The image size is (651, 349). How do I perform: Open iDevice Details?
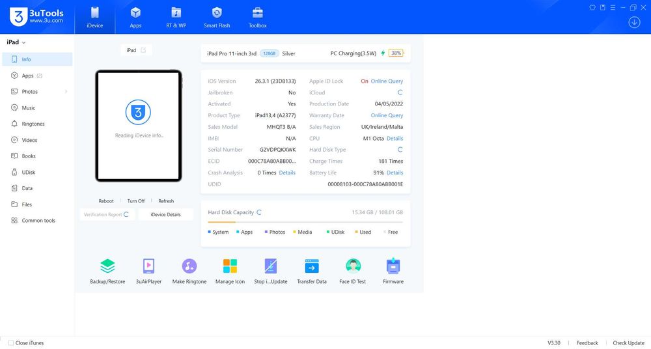pos(165,214)
